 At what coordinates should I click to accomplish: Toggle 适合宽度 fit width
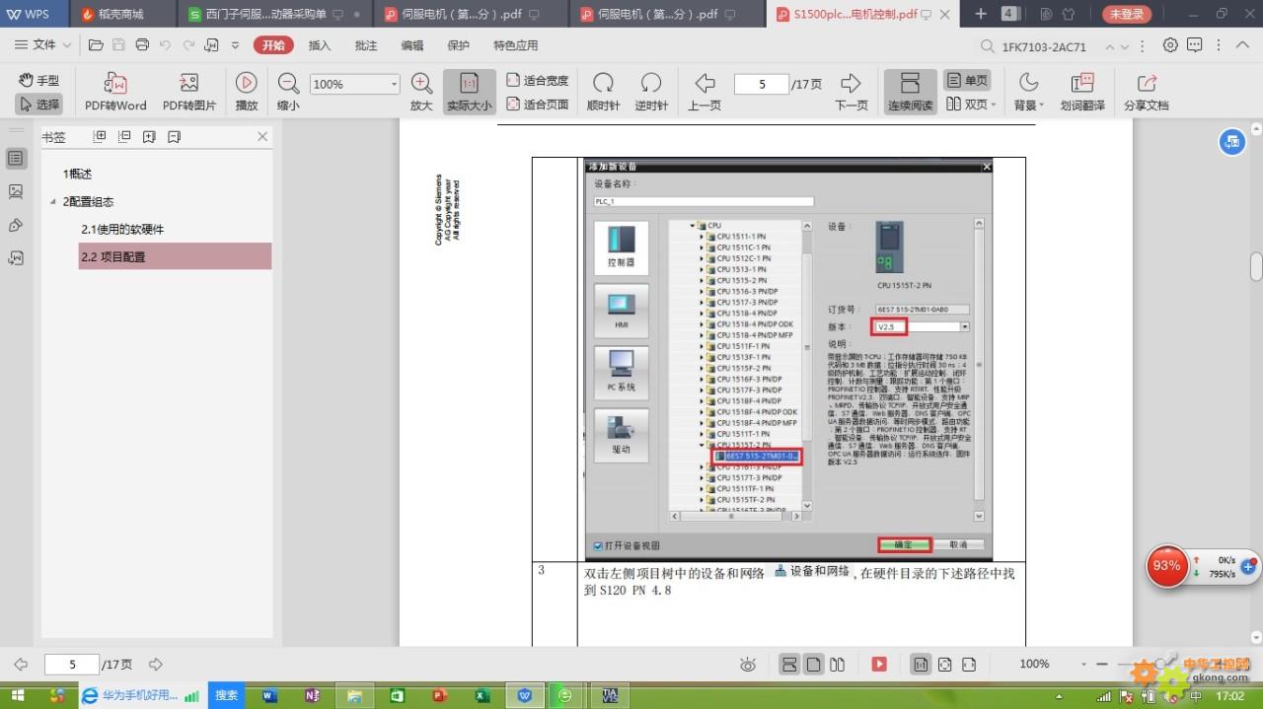tap(538, 81)
